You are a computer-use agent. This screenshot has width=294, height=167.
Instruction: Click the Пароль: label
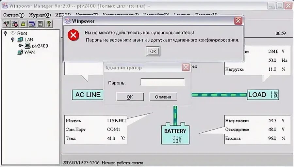pos(117,83)
